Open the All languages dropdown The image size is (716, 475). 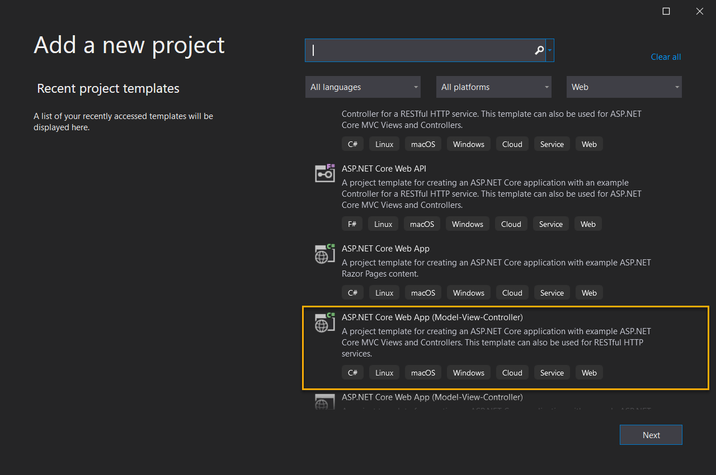(363, 87)
